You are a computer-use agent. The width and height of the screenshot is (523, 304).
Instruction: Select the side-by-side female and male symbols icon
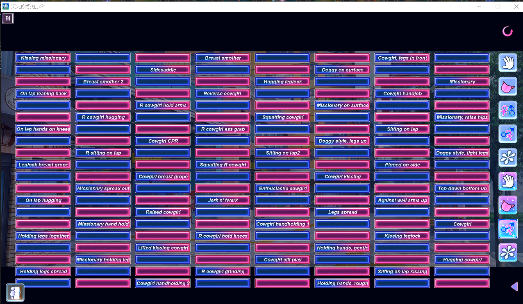[507, 110]
